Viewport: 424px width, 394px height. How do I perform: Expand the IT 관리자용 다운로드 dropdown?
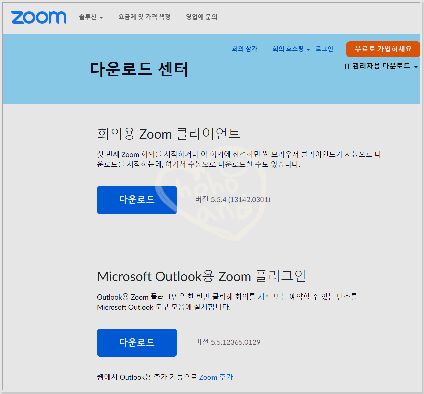click(381, 66)
